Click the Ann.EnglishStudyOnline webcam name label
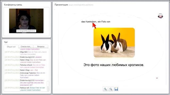Image resolution: width=170 pixels, height=95 pixels. 26,31
